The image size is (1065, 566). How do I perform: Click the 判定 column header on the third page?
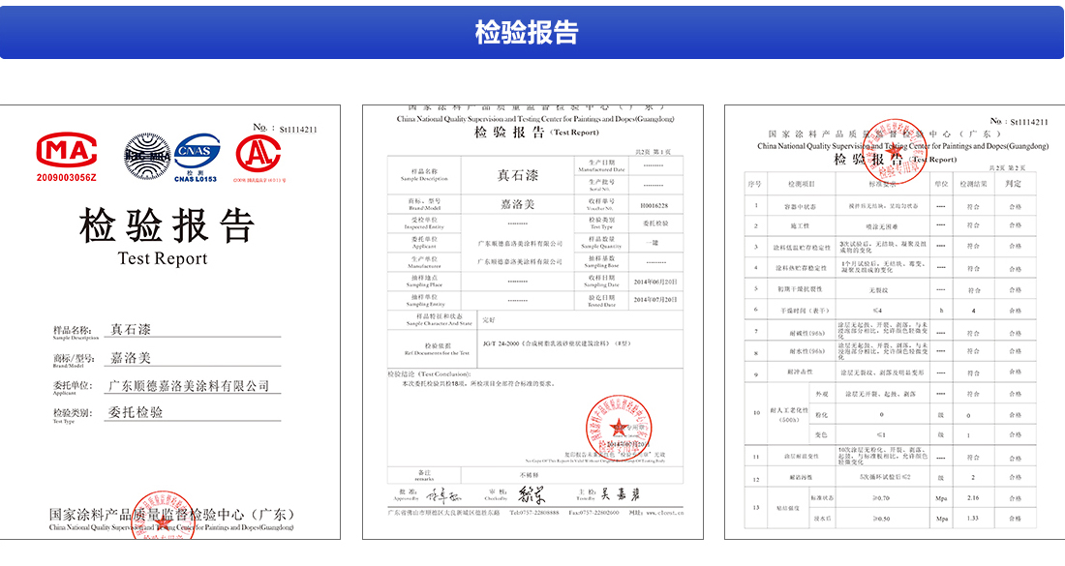[1014, 184]
